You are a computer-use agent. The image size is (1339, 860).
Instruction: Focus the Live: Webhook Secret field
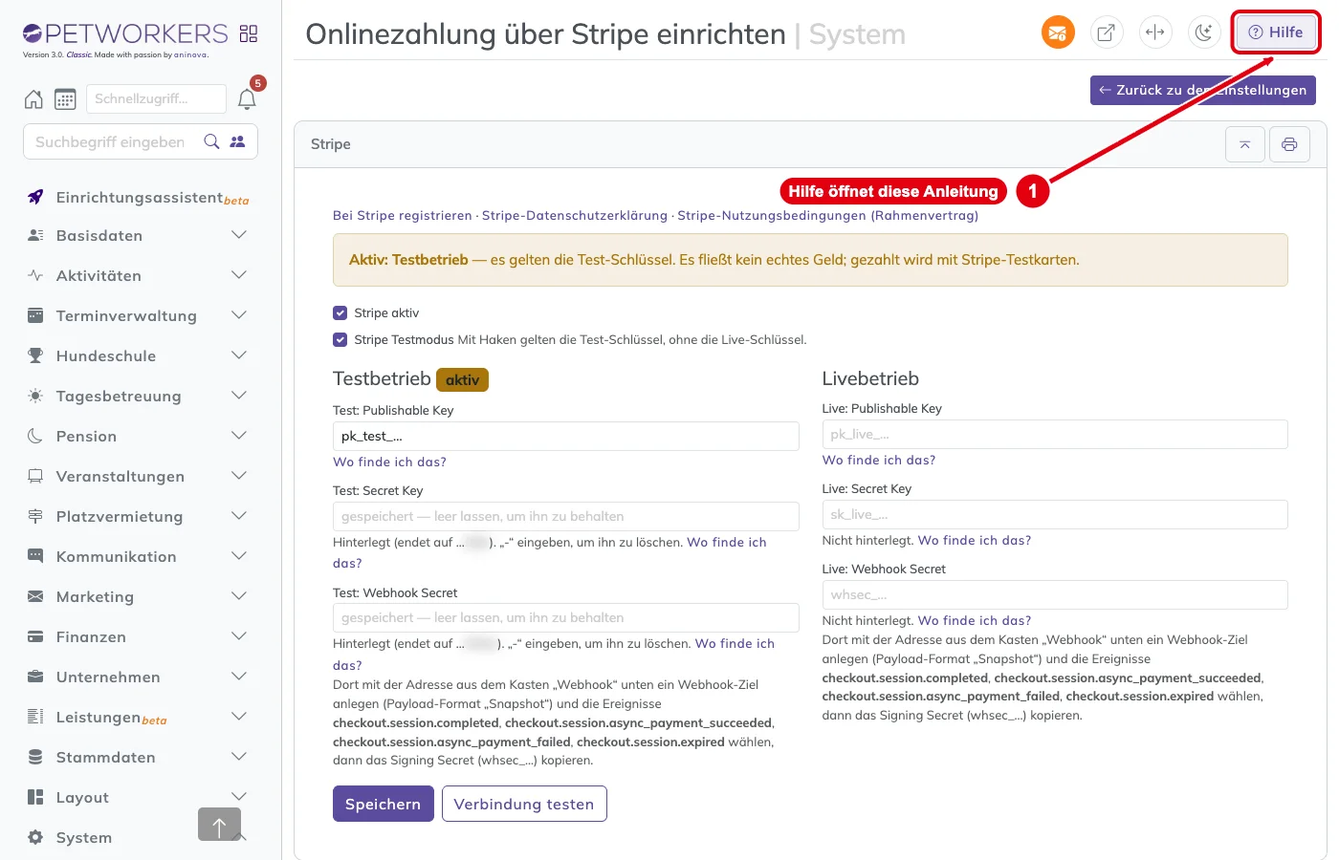click(x=1055, y=594)
